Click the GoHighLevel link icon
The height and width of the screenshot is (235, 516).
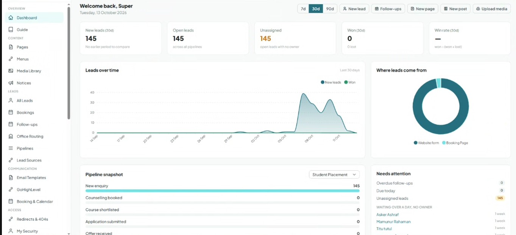[x=11, y=190]
